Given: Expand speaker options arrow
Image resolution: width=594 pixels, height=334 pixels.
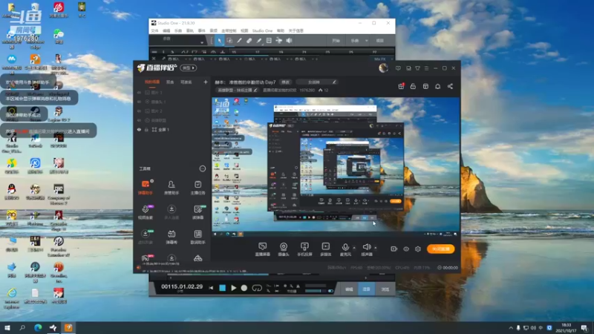Looking at the screenshot, I should coord(376,248).
